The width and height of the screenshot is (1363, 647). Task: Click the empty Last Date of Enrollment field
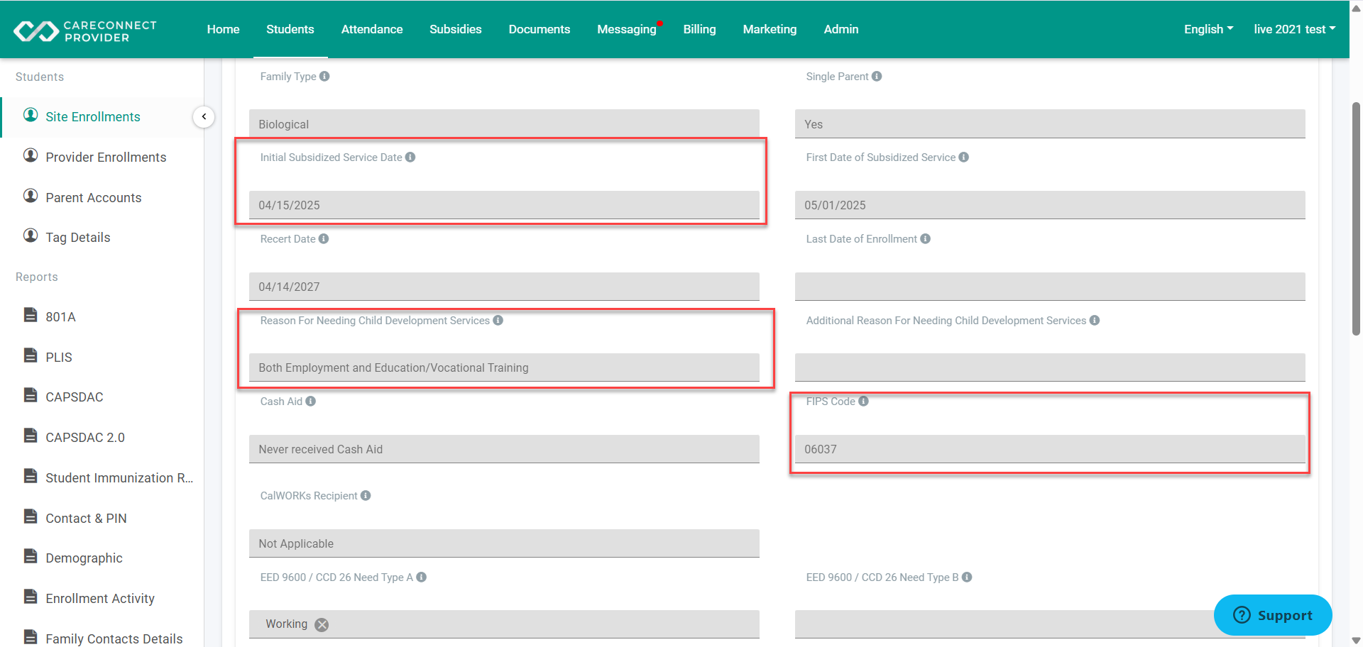tap(1050, 287)
